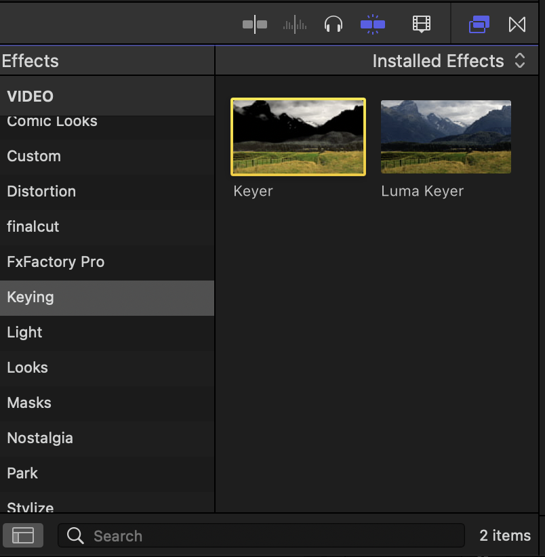The width and height of the screenshot is (545, 557).
Task: Open the Transitions browser bowtie icon
Action: click(517, 24)
